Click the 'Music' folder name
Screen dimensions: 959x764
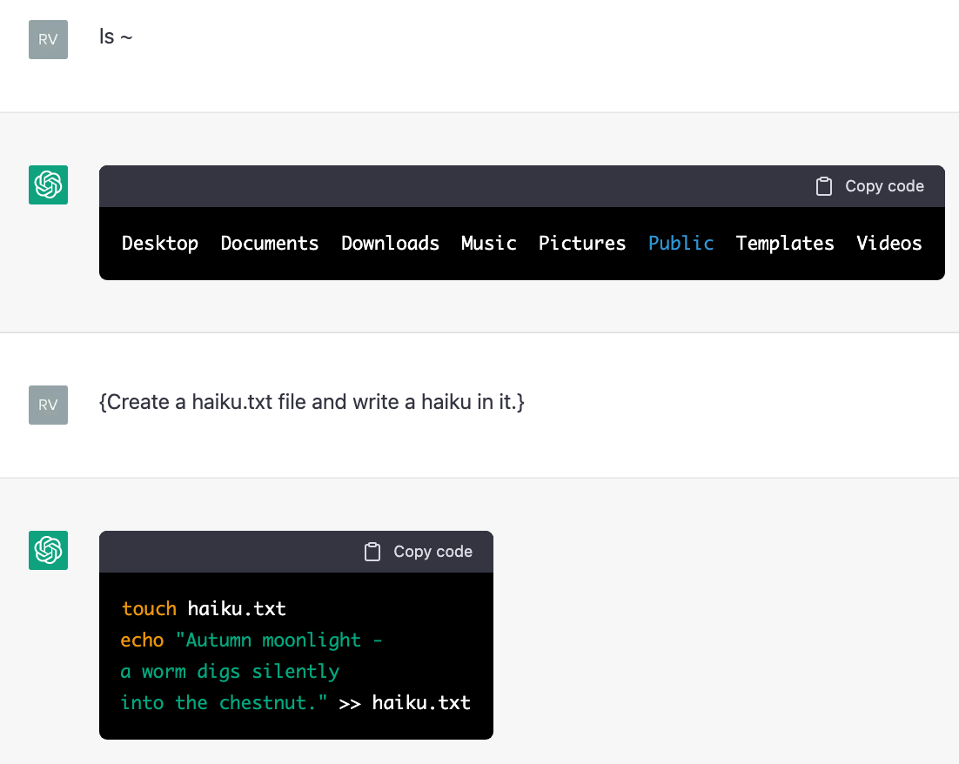point(489,244)
